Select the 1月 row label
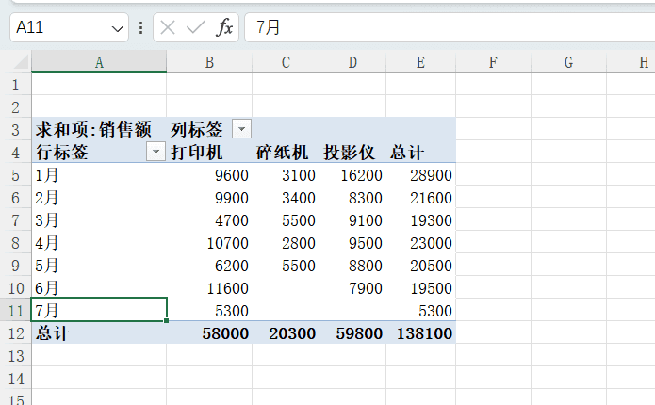The width and height of the screenshot is (655, 405). [x=99, y=175]
